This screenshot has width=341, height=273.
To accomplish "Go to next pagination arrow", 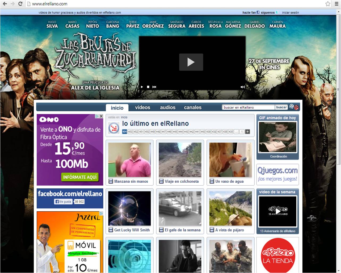I will [247, 132].
